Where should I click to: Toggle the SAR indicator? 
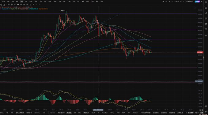[44, 113]
